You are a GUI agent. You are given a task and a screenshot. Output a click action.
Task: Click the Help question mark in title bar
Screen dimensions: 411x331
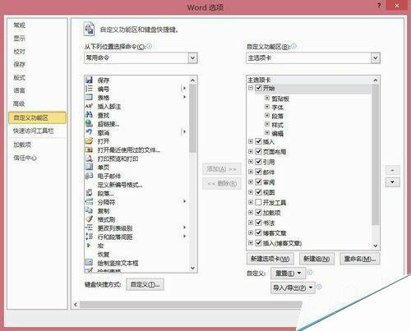coord(379,6)
